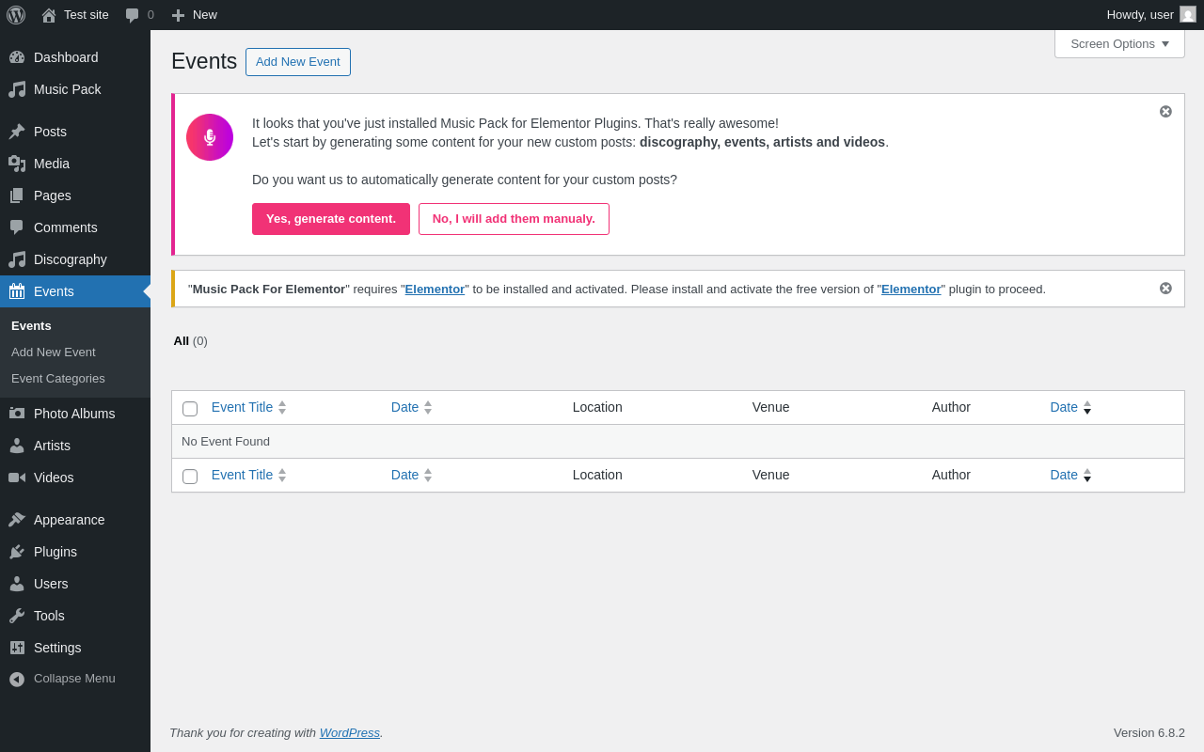Click the Author column header text
The height and width of the screenshot is (752, 1204).
pos(951,407)
